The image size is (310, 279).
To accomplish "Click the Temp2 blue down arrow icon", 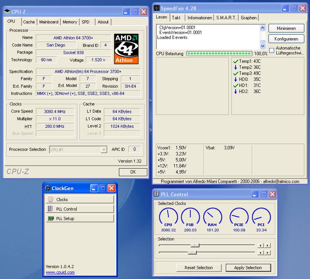I will 236,67.
